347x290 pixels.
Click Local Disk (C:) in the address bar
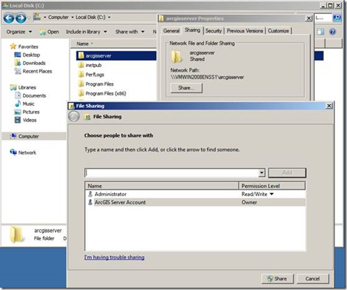pyautogui.click(x=90, y=17)
